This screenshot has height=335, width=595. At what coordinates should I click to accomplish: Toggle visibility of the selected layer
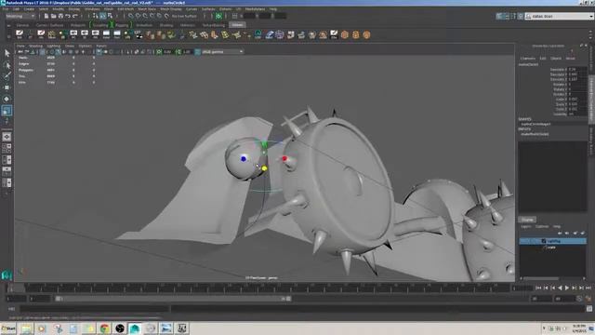click(523, 241)
